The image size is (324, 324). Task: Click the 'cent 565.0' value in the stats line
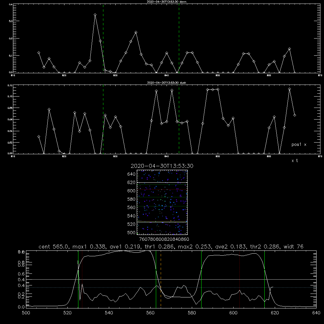coord(53,247)
